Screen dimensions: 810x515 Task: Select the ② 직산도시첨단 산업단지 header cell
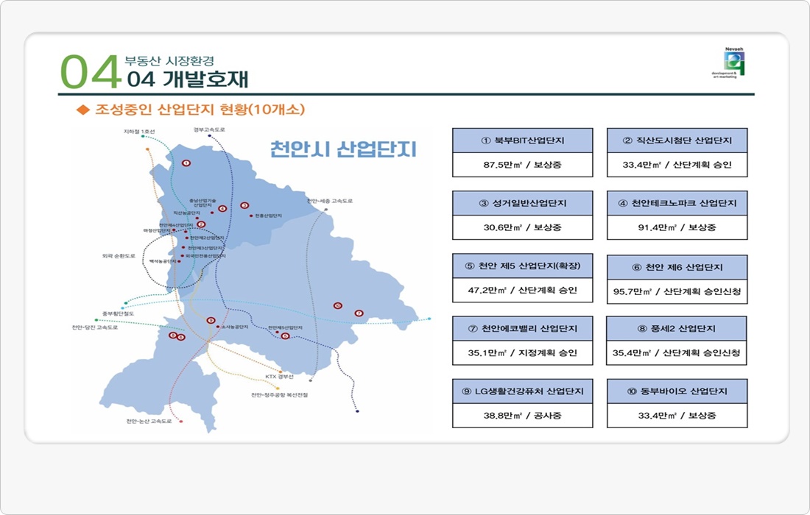[x=677, y=141]
